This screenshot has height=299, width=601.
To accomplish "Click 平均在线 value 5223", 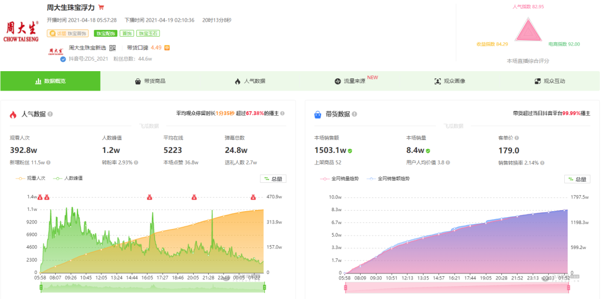I will (x=173, y=150).
